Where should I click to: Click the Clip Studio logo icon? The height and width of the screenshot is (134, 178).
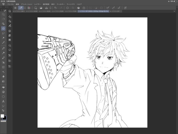coord(3,4)
